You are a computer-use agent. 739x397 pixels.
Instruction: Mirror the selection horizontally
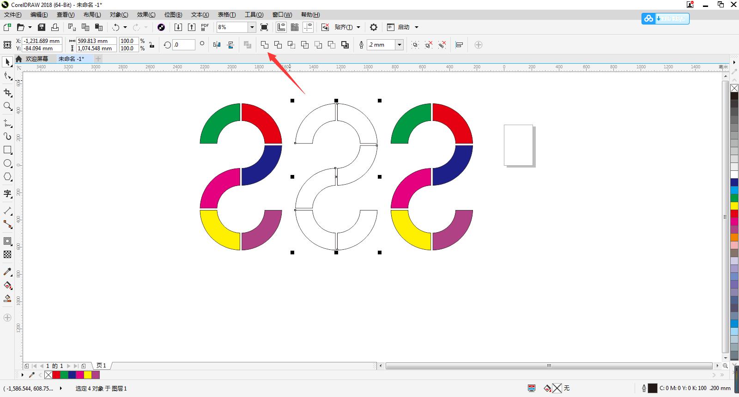click(x=217, y=45)
